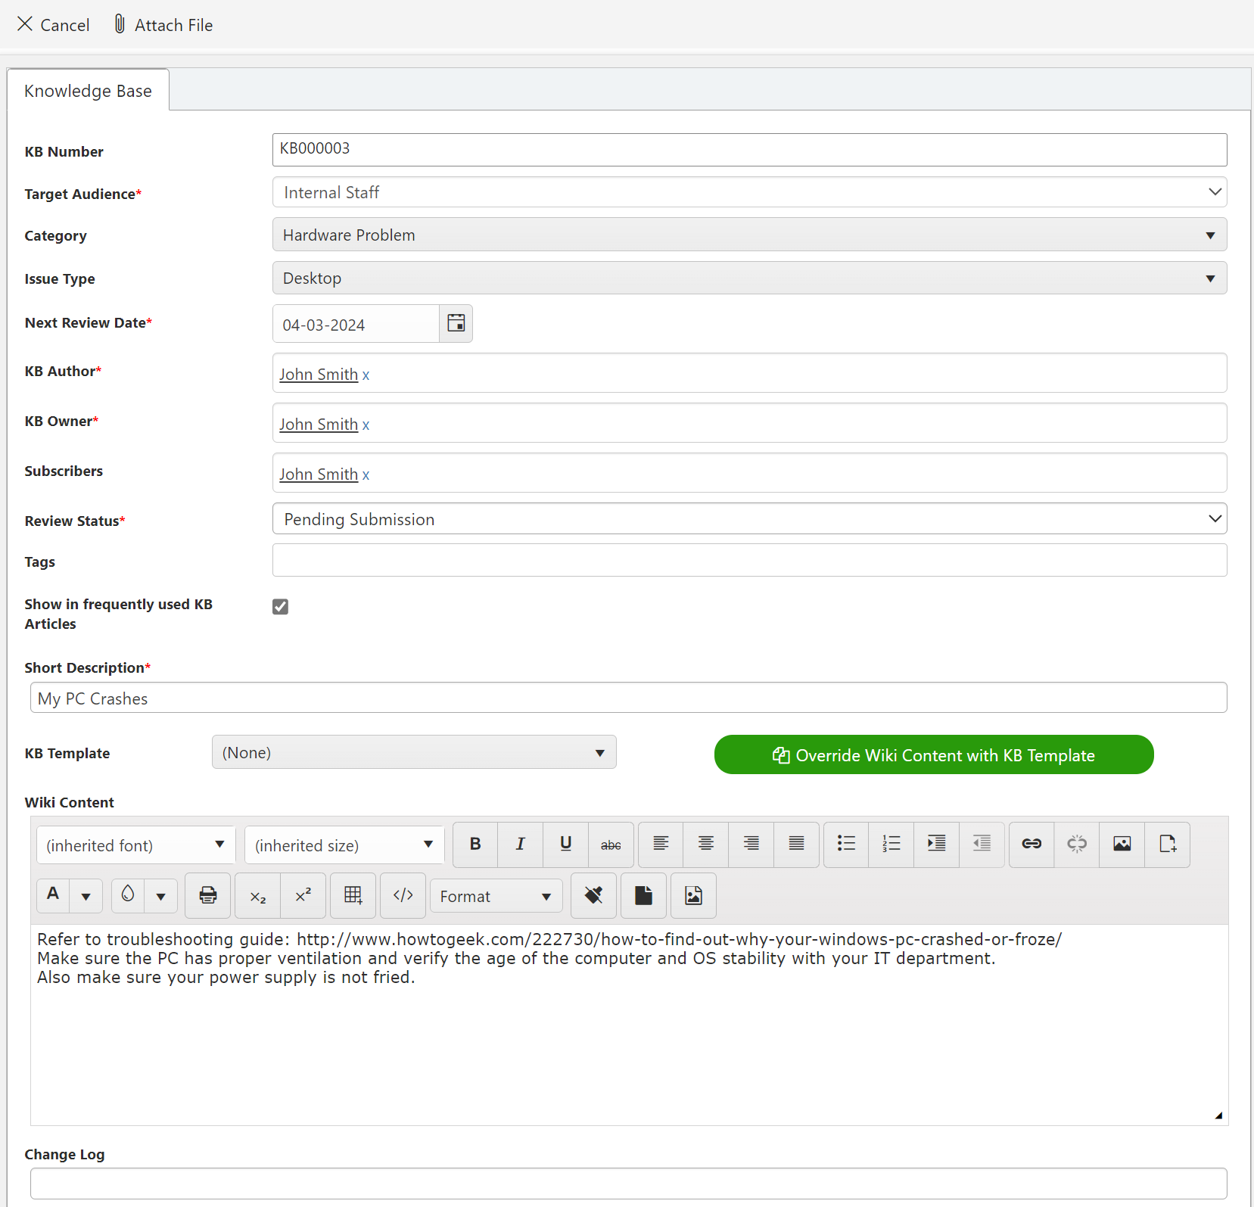The width and height of the screenshot is (1254, 1207).
Task: Open the font color picker arrow
Action: [x=86, y=896]
